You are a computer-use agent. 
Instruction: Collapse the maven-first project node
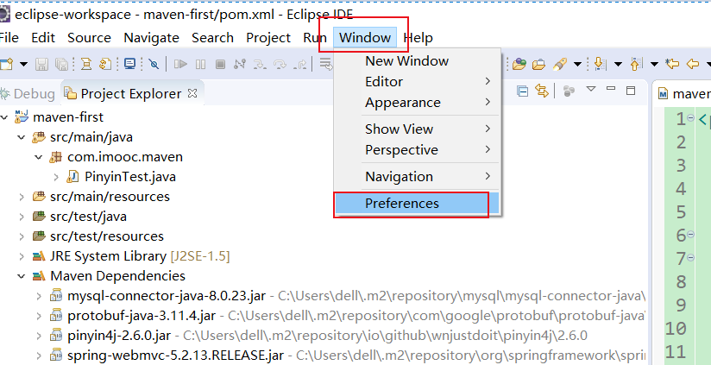point(4,117)
